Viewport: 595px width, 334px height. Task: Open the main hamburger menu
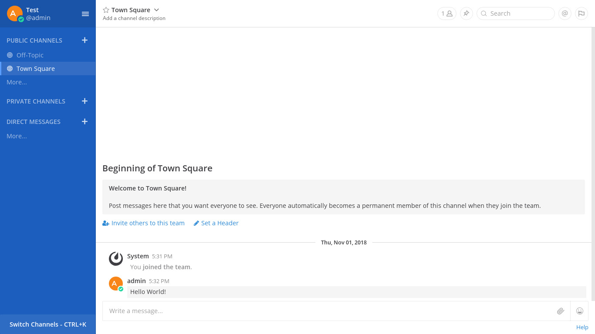pos(85,14)
